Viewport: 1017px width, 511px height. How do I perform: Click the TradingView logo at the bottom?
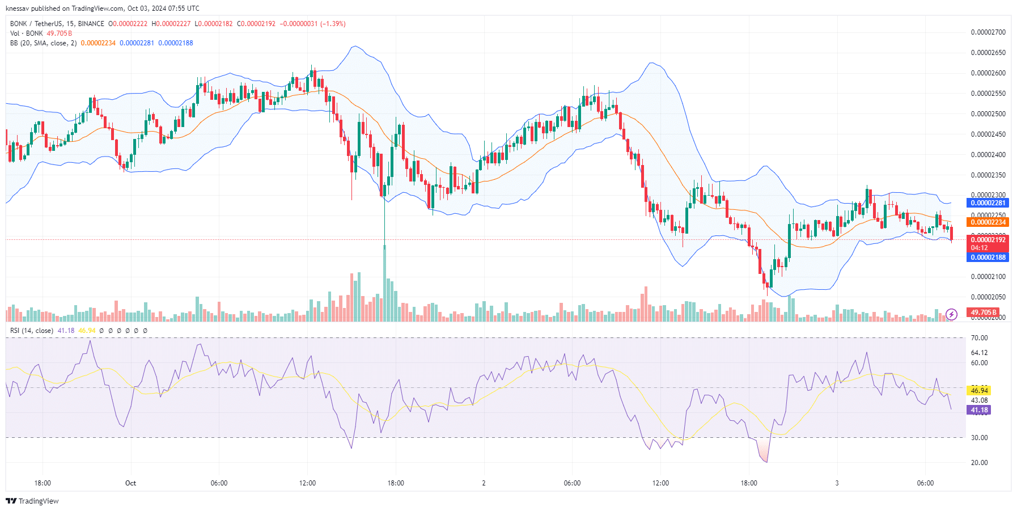32,501
